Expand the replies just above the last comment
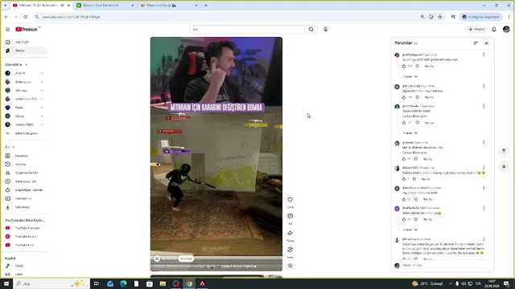515x289 pixels. coord(410,230)
